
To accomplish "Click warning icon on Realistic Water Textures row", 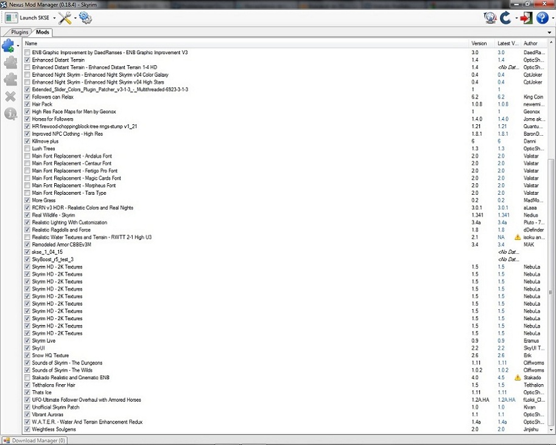I will pos(518,237).
